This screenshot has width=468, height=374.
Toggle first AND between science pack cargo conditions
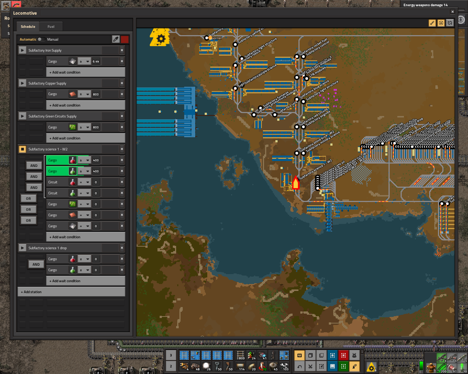(x=34, y=165)
